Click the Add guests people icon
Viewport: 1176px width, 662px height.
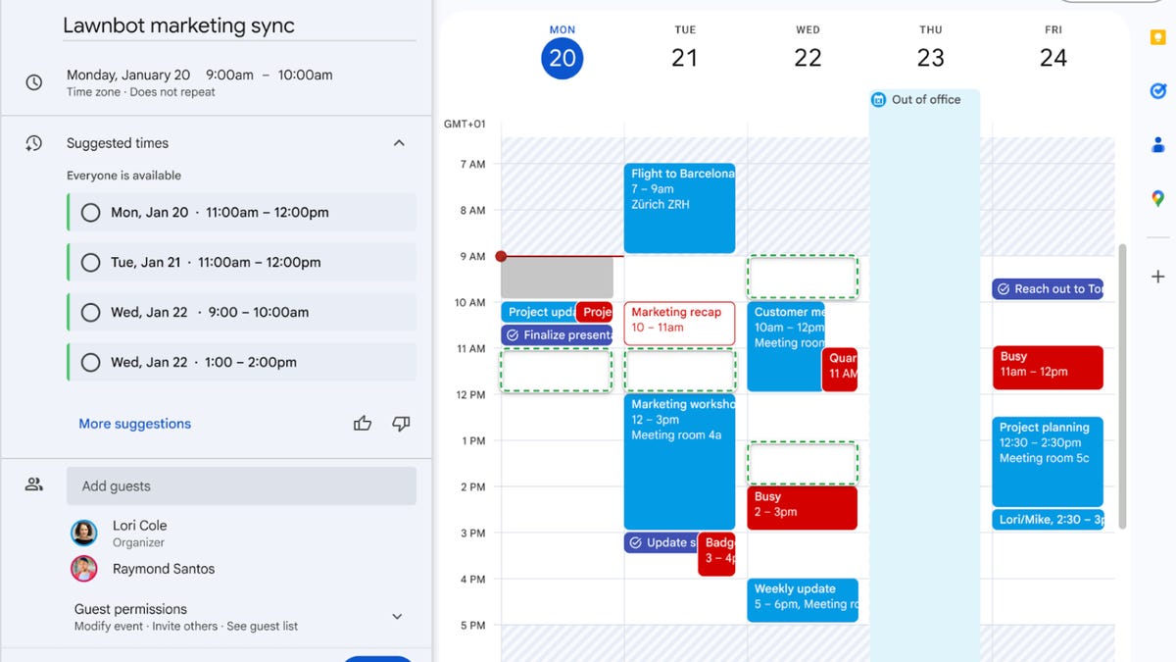(x=33, y=483)
